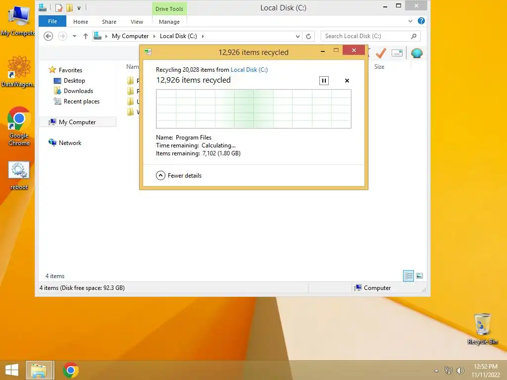
Task: Open Explorer Help with question mark icon
Action: (x=421, y=21)
